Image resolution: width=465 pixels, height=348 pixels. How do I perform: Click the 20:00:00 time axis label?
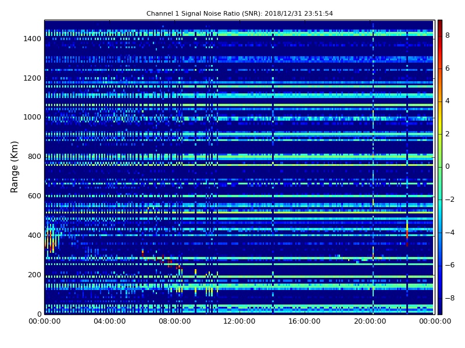coord(370,321)
